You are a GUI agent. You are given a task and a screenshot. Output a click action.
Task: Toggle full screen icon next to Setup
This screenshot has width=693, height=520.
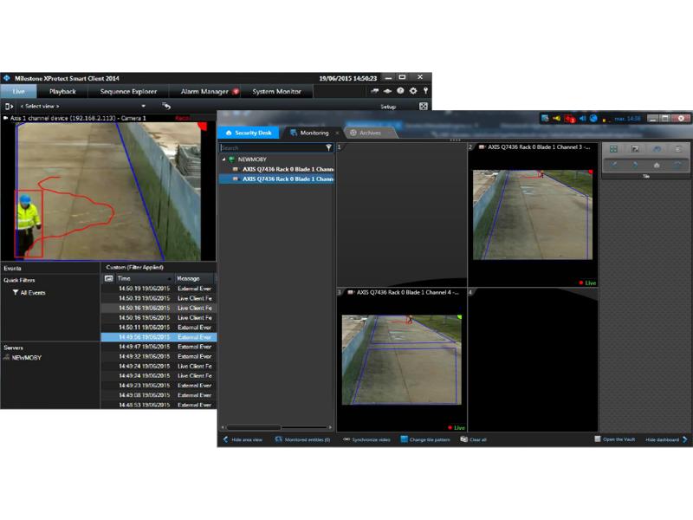[423, 106]
